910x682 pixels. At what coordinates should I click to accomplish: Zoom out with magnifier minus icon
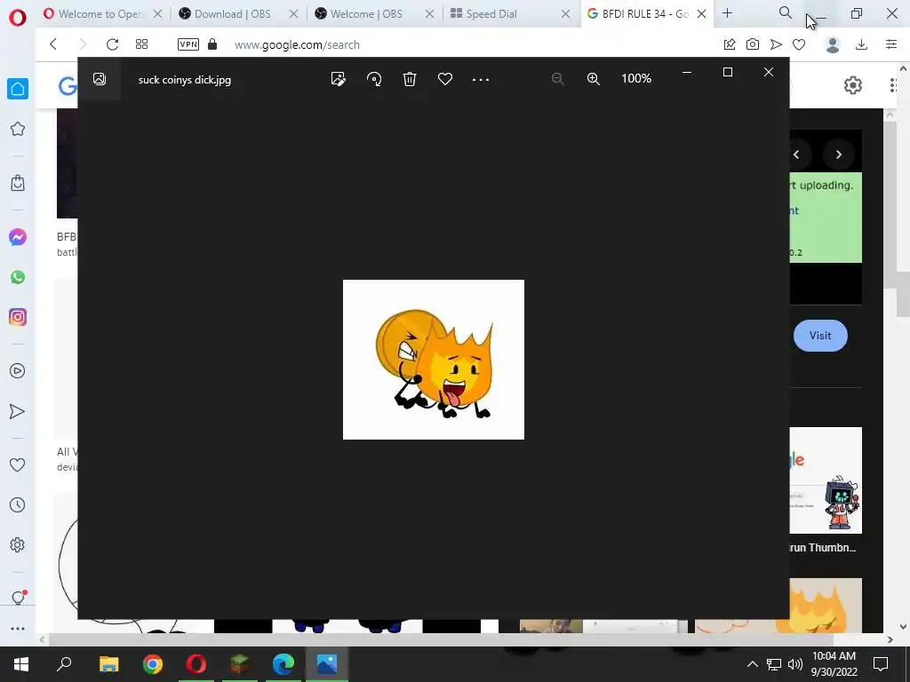(558, 79)
